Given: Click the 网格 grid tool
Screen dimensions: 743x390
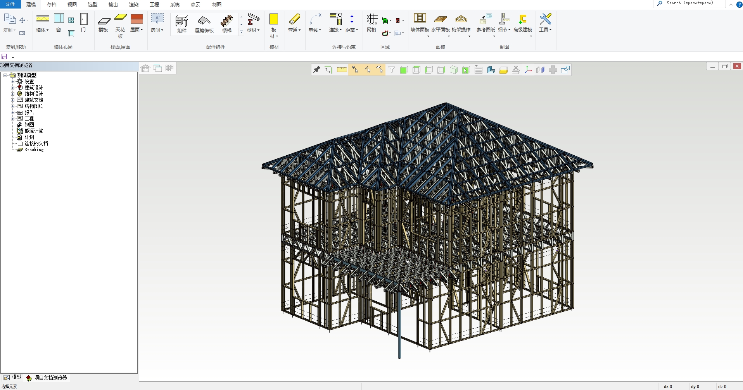Looking at the screenshot, I should point(372,23).
